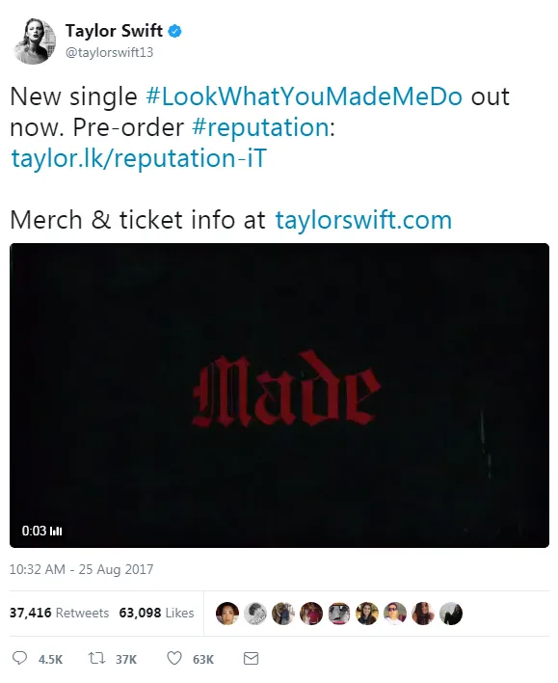Click the @taylorswift13 handle
The image size is (558, 683).
[x=109, y=52]
